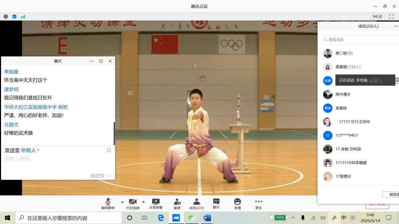
Task: Open 所有人 recipient dropdown in chat
Action: (30, 150)
